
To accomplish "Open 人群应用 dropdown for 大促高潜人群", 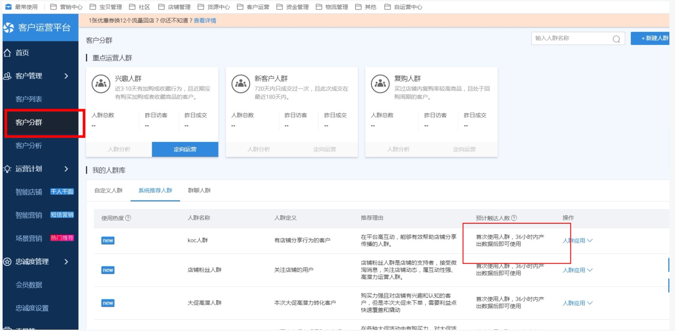I will pyautogui.click(x=577, y=303).
